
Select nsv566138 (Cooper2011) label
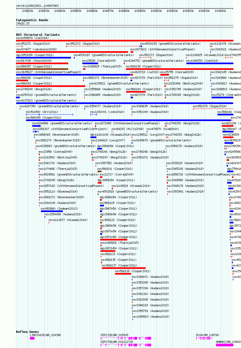[x=133, y=271]
